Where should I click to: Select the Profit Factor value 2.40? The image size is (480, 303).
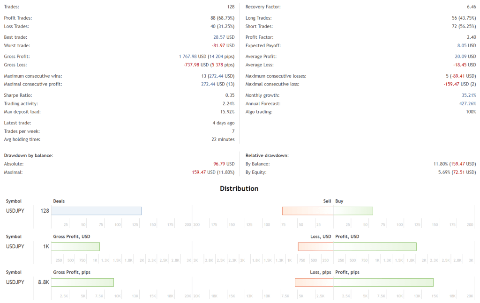[x=471, y=37]
